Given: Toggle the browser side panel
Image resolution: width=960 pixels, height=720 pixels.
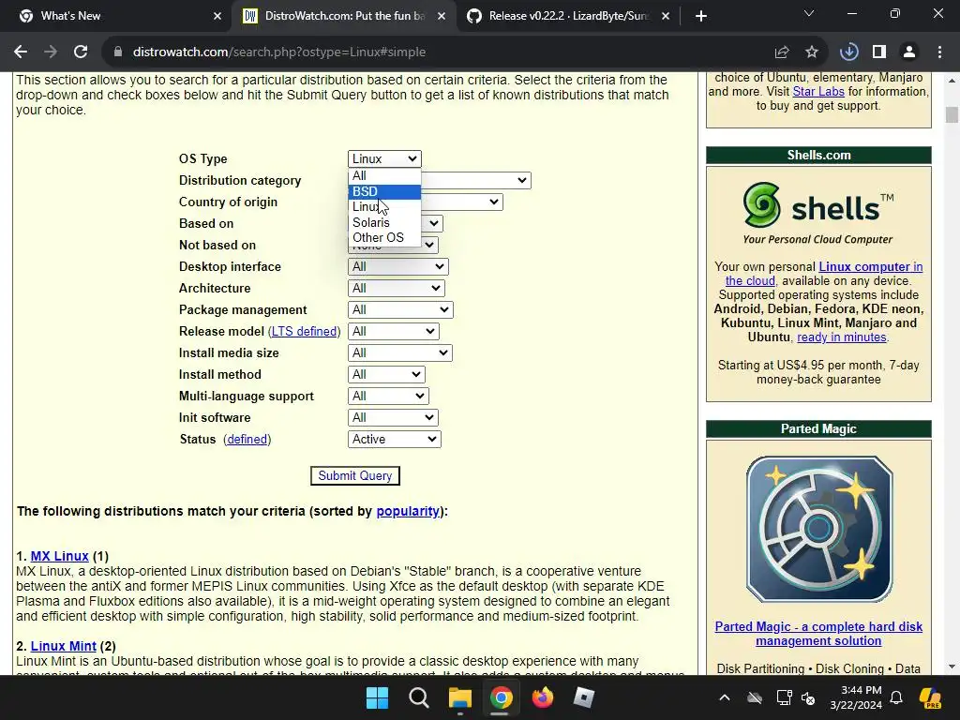Looking at the screenshot, I should tap(879, 52).
